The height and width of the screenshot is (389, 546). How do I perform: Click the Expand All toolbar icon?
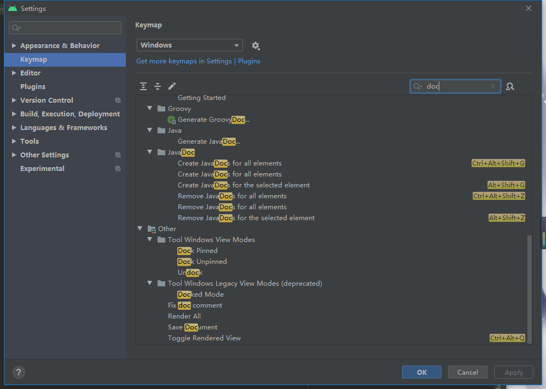pos(143,86)
